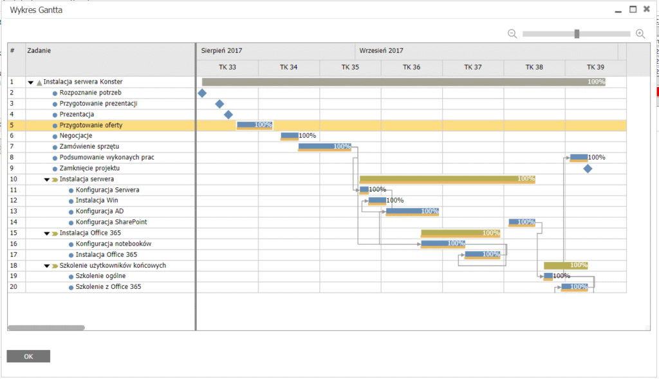This screenshot has width=659, height=379.
Task: Collapse the Instalacja Office 365 group
Action: 47,234
